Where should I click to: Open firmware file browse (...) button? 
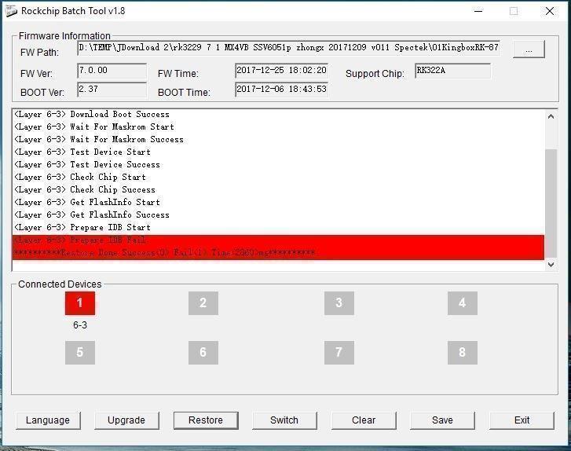(529, 49)
